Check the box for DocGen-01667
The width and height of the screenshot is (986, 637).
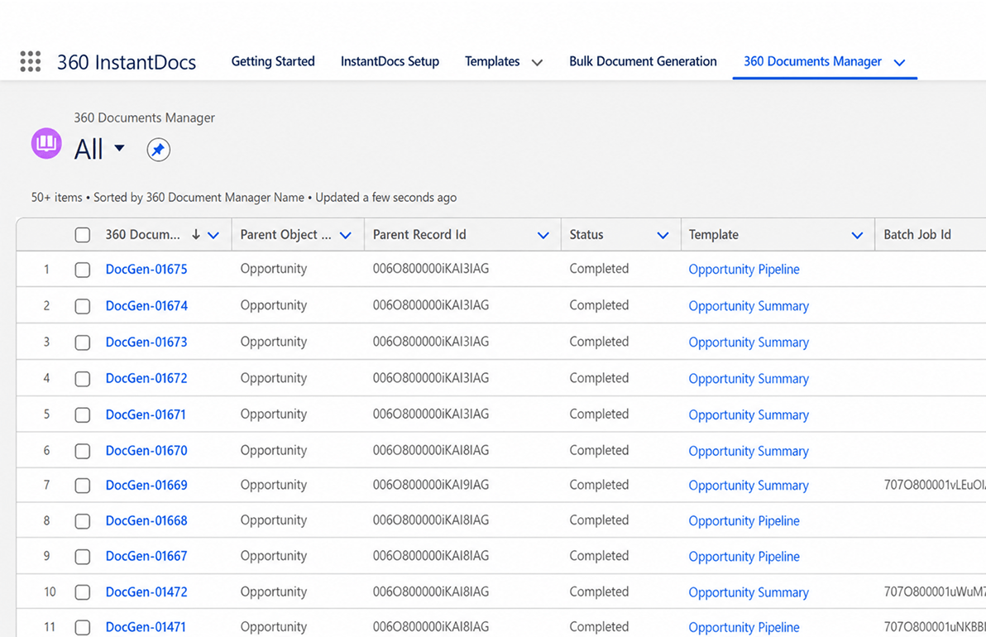click(x=83, y=557)
